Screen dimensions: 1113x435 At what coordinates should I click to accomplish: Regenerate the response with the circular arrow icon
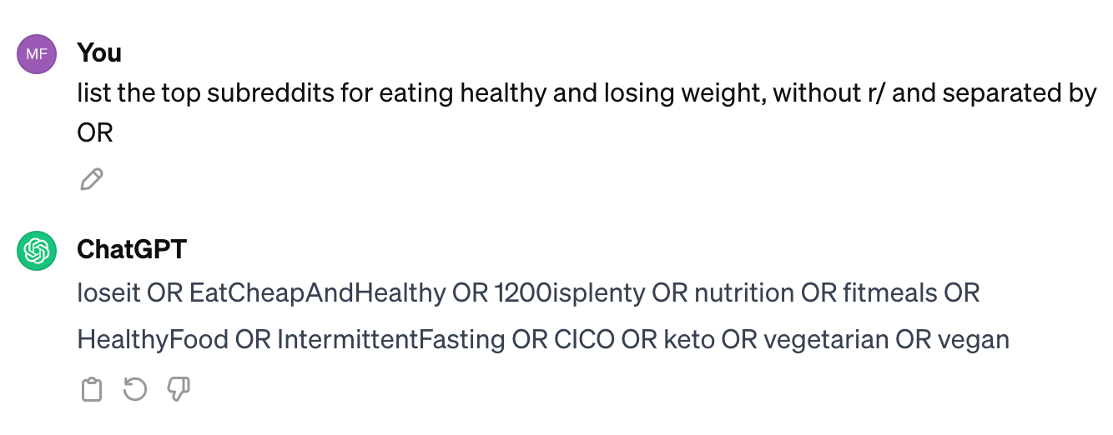click(135, 388)
